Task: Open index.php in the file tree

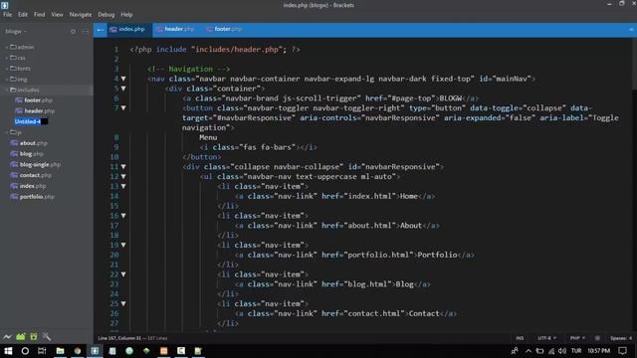Action: click(x=33, y=186)
